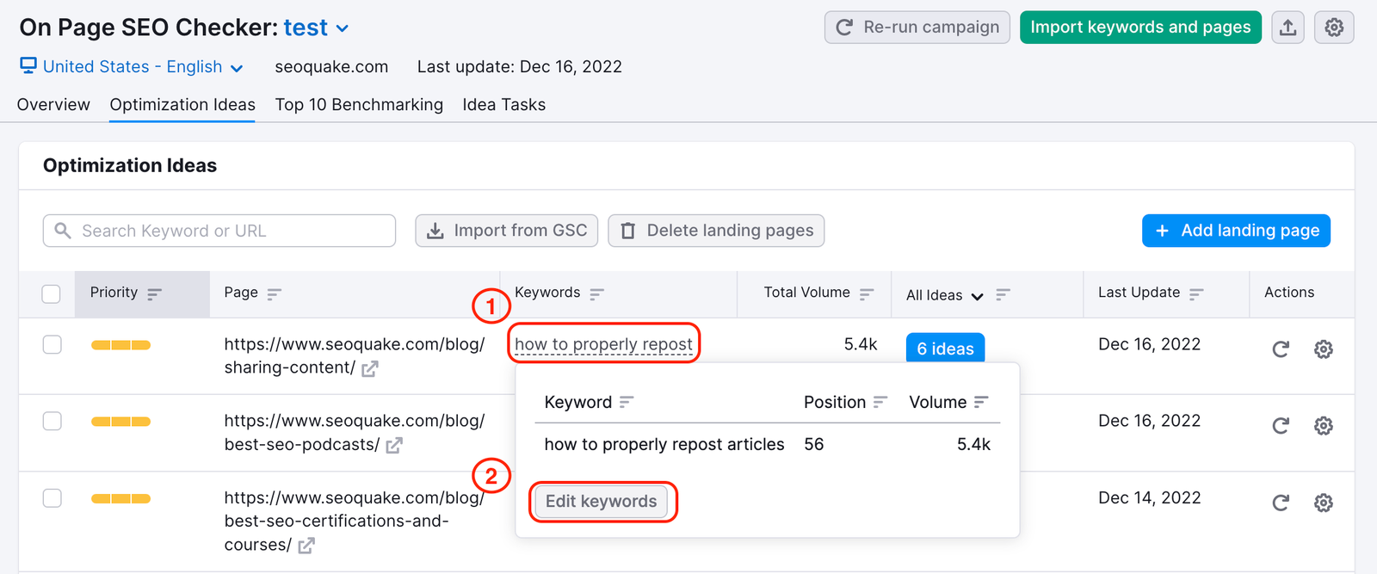Open the 6 ideas button

pos(945,348)
